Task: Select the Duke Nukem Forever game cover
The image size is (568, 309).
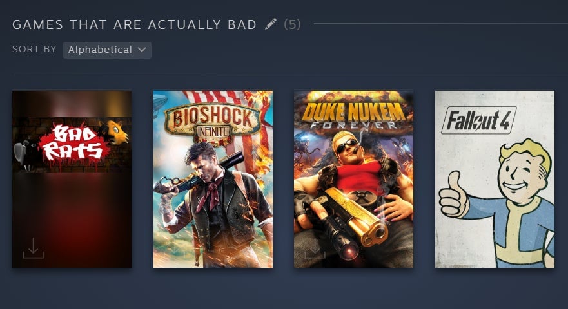Action: (353, 179)
